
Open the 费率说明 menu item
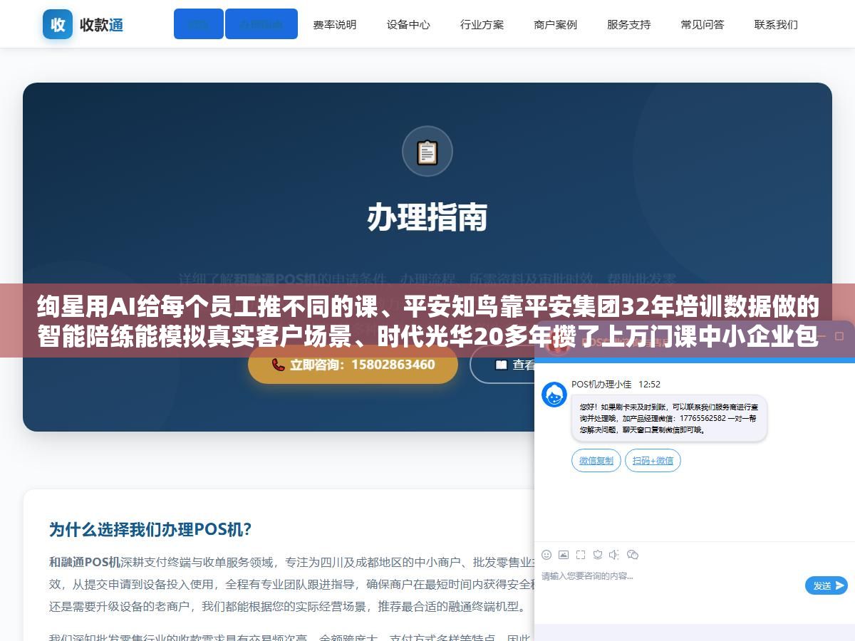335,24
